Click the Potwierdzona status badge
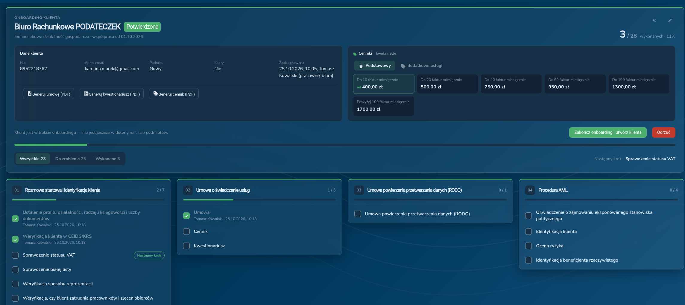This screenshot has width=685, height=305. point(142,27)
